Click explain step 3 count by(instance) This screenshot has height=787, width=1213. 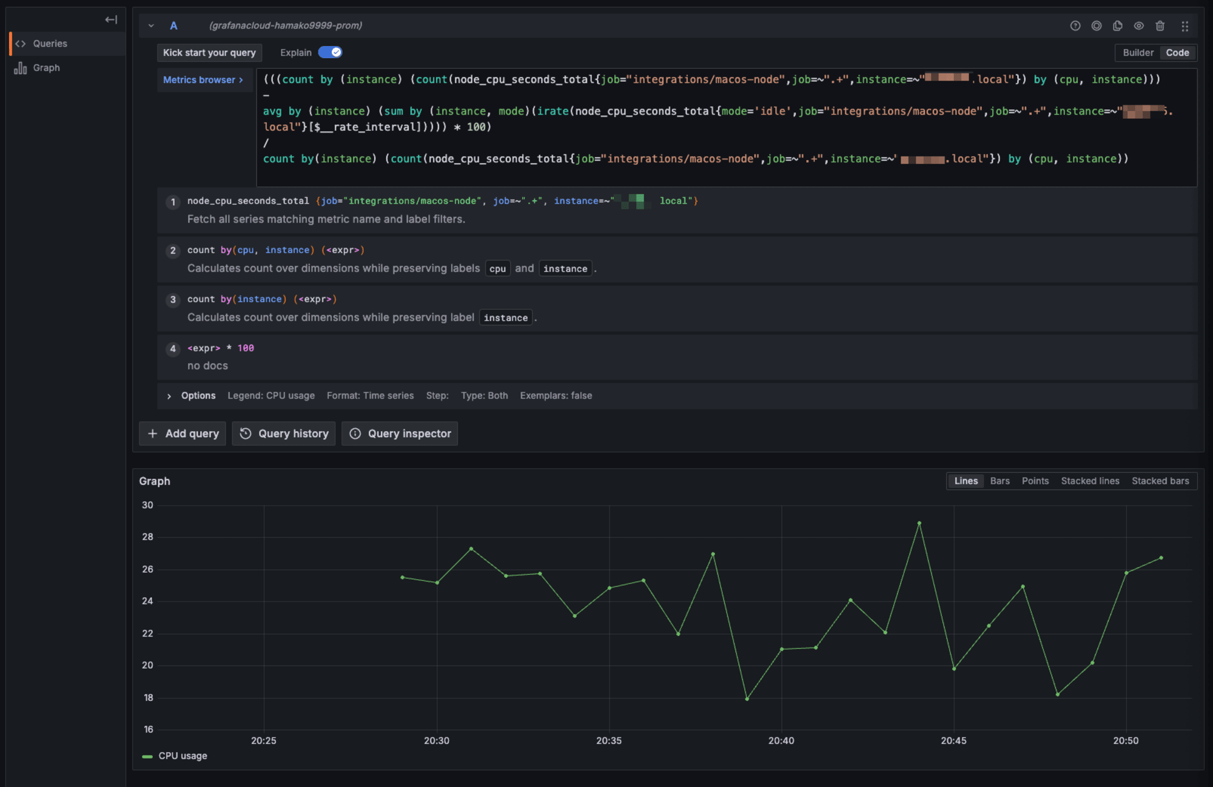click(677, 308)
